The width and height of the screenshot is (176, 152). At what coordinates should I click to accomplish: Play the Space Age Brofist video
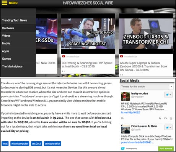click(x=88, y=34)
